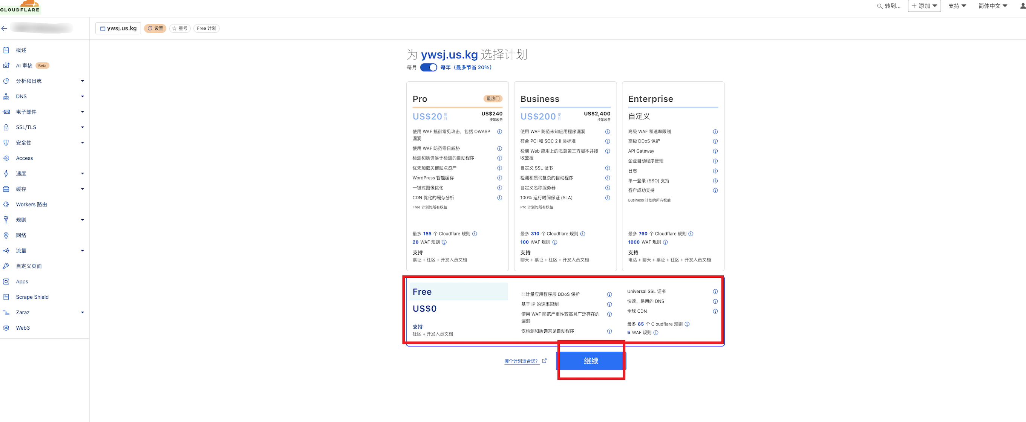Click the Scrape Shield document icon
The height and width of the screenshot is (422, 1026).
pyautogui.click(x=6, y=297)
